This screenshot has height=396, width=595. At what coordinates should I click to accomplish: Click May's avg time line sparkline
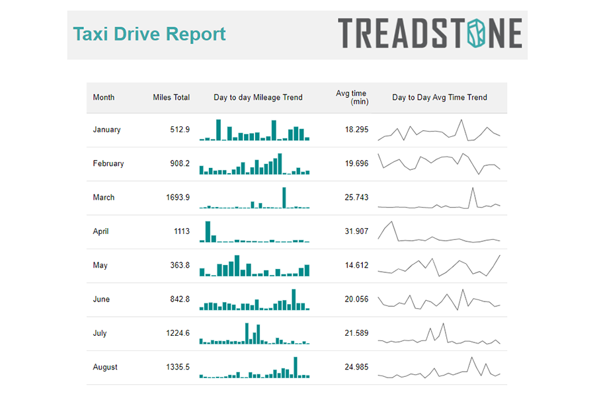click(x=439, y=266)
